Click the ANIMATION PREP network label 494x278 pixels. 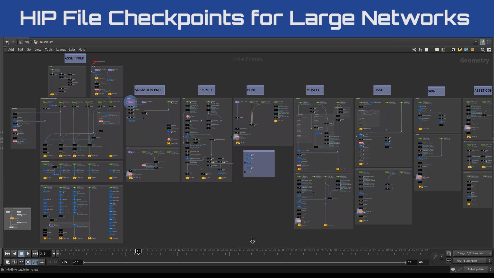[148, 90]
